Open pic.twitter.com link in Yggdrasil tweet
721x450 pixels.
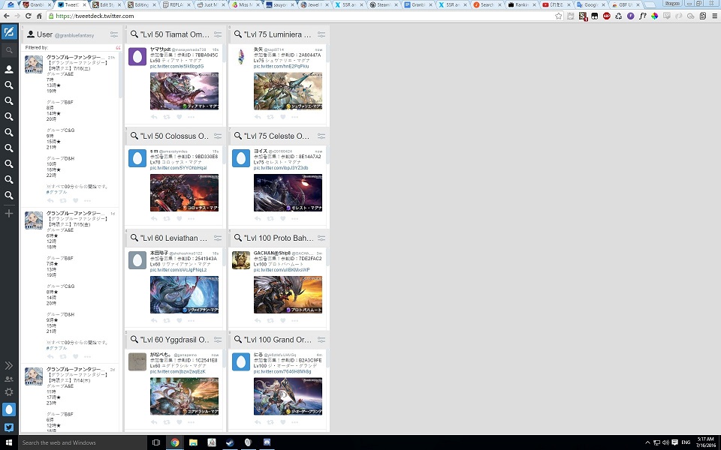pos(177,371)
